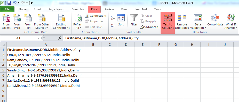The height and width of the screenshot is (102, 239).
Task: Select cell with Om,Ji record
Action: (x=46, y=55)
